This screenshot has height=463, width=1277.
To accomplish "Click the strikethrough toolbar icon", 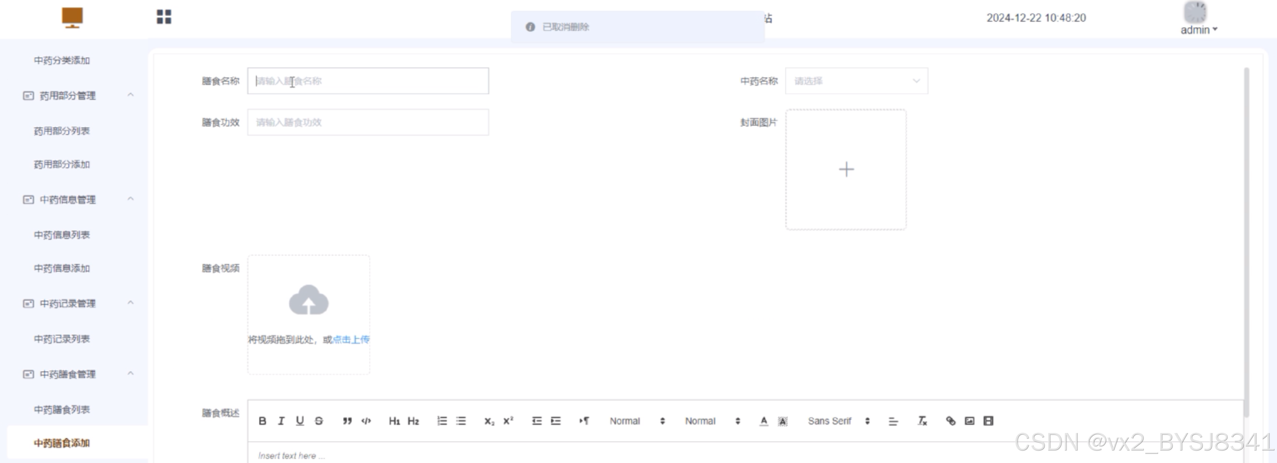I will [319, 421].
